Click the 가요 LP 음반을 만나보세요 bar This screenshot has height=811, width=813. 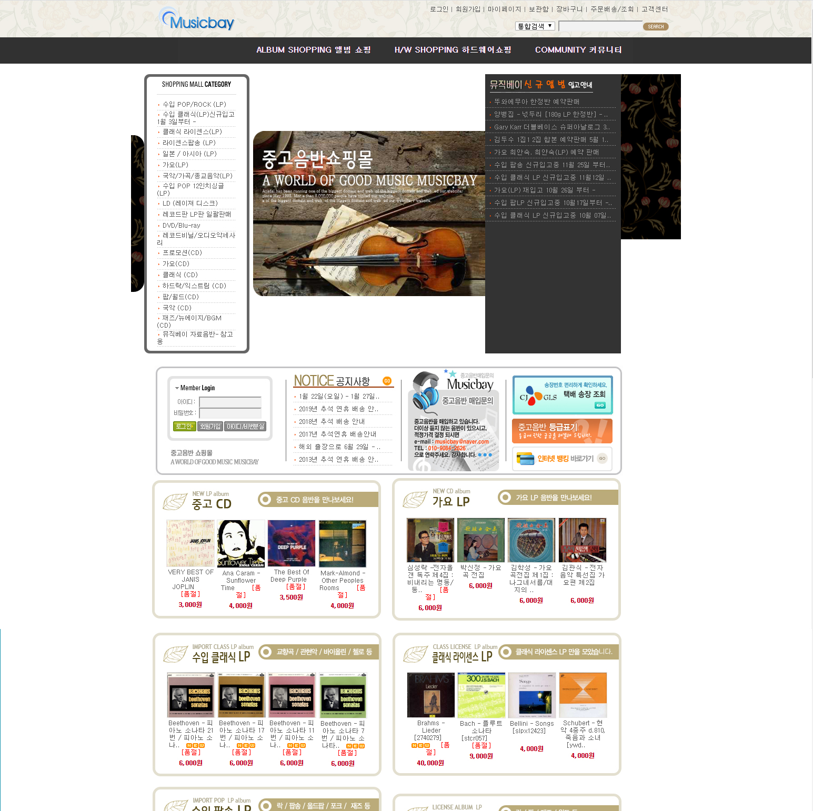click(x=558, y=498)
